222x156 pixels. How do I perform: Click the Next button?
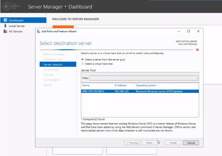coord(150,143)
